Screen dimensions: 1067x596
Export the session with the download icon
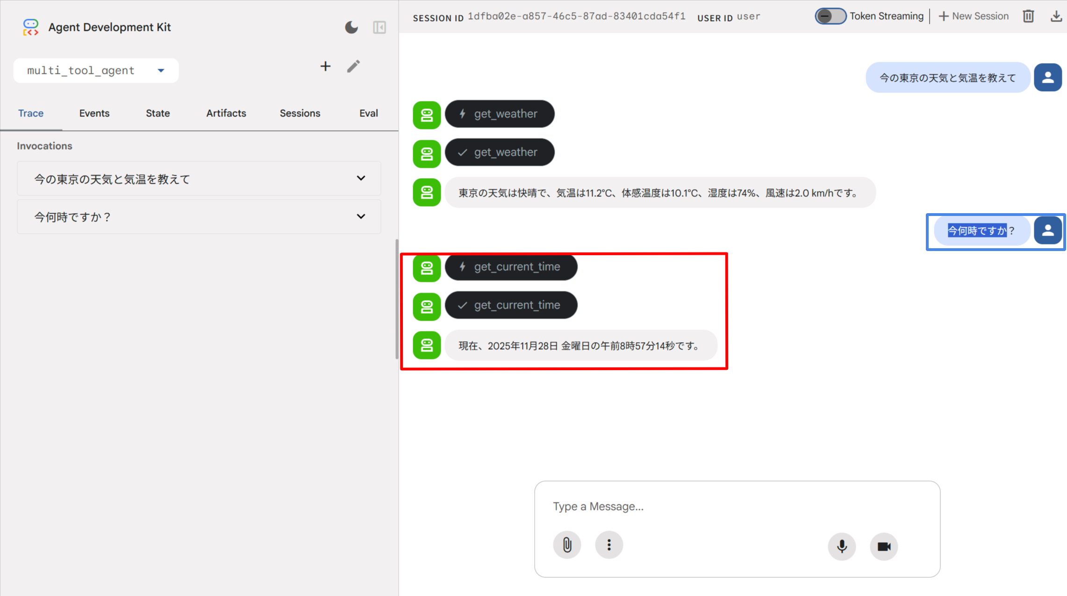click(1056, 16)
